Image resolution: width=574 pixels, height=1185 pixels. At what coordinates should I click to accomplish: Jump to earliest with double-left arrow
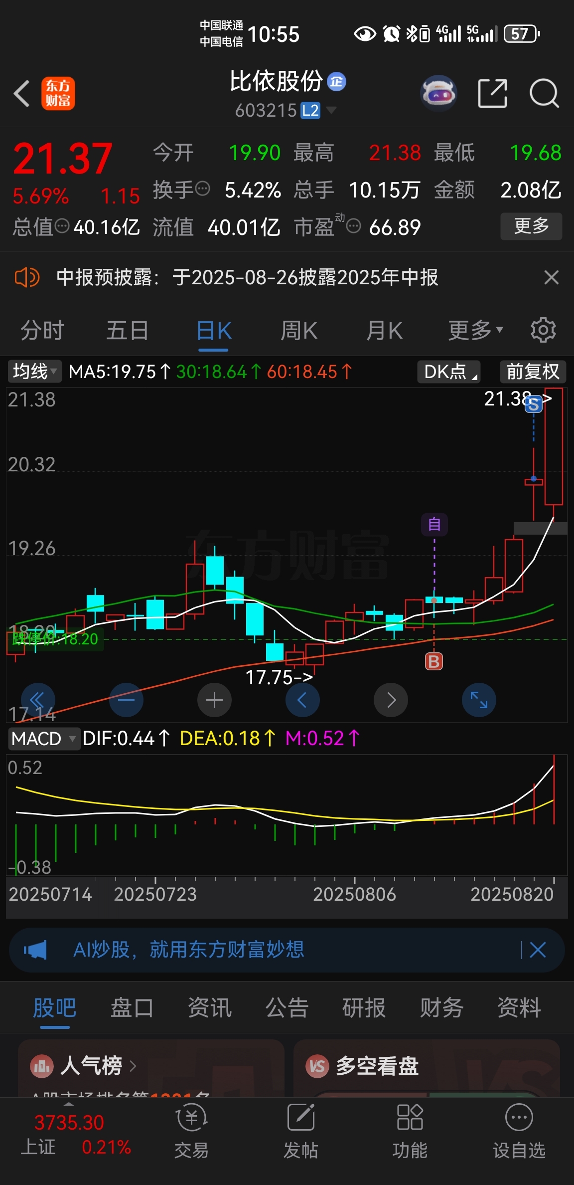[38, 700]
